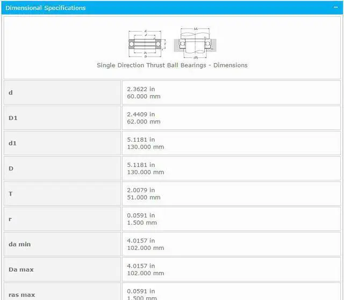Select the 130.000 mm value for d1
344x300 pixels.
(145, 147)
